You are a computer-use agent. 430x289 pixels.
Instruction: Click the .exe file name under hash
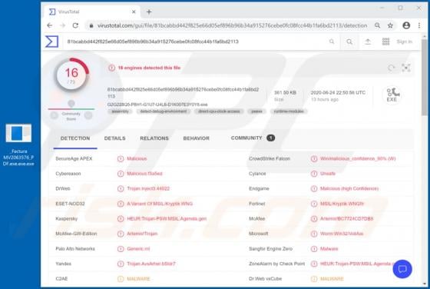tap(157, 105)
